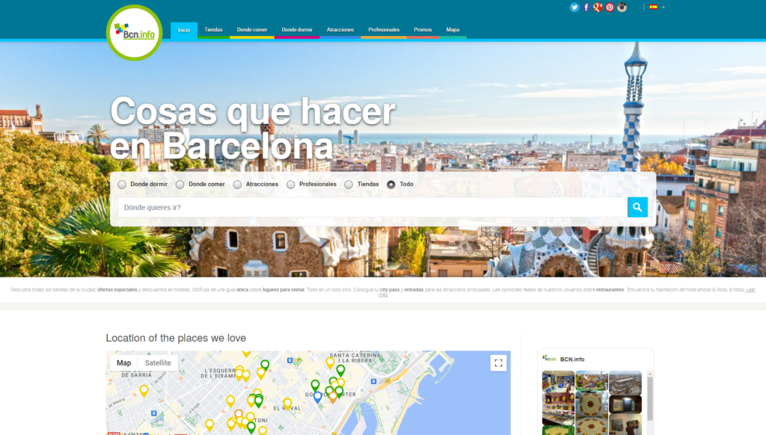766x435 pixels.
Task: Click the 'Location of the places we love' heading
Action: coord(176,338)
